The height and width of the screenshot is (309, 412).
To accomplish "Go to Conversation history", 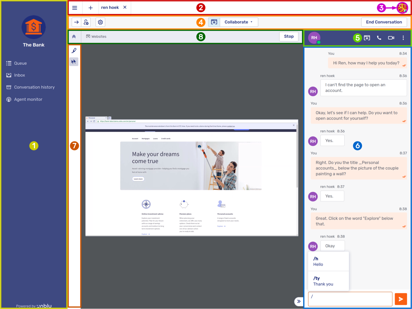I will click(x=34, y=87).
